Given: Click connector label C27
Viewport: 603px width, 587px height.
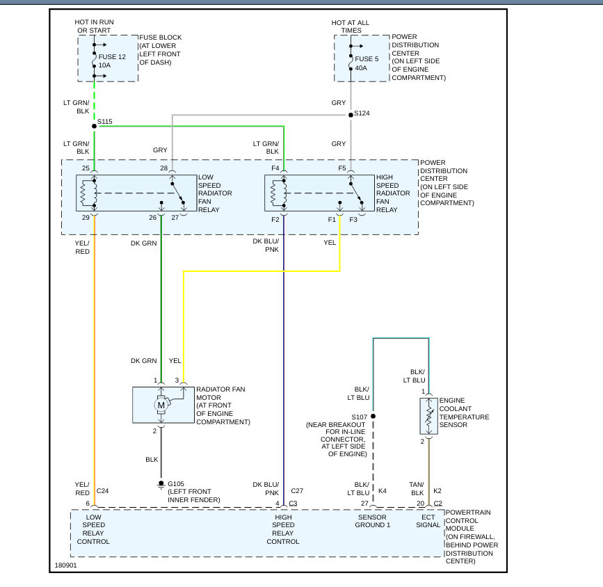Looking at the screenshot, I should tap(297, 491).
